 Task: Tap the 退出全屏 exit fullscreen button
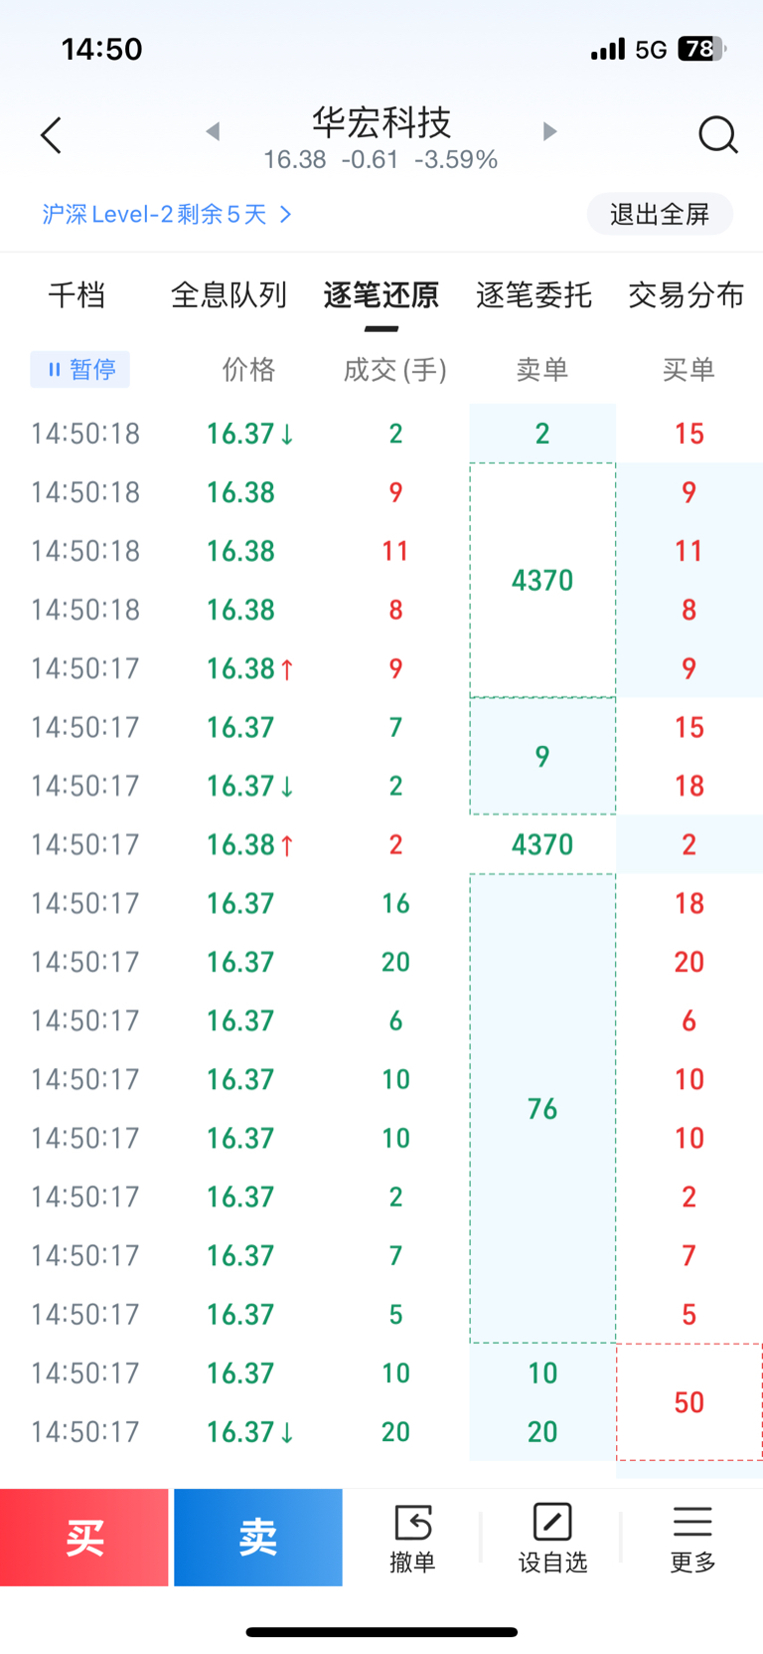[660, 214]
